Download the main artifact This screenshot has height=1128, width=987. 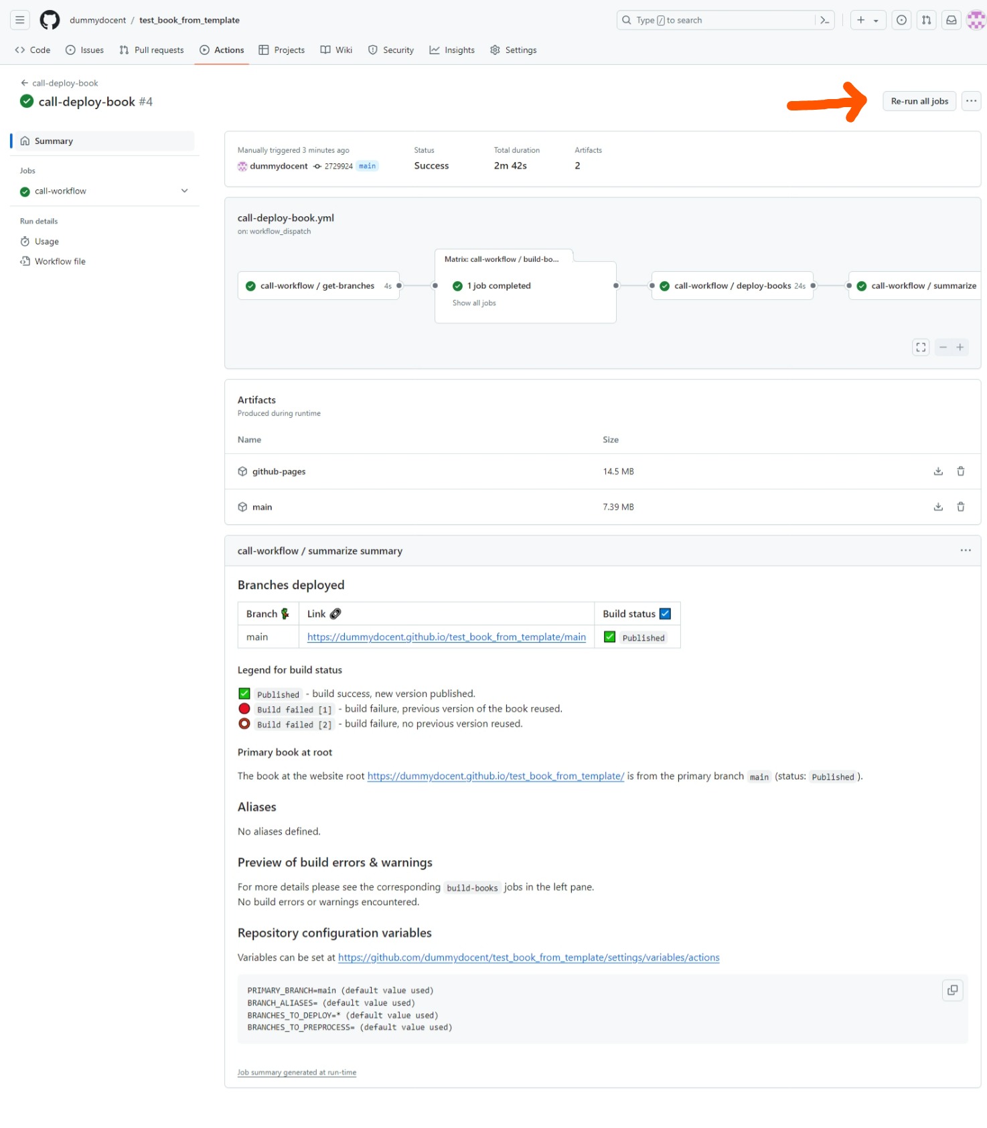(x=938, y=507)
